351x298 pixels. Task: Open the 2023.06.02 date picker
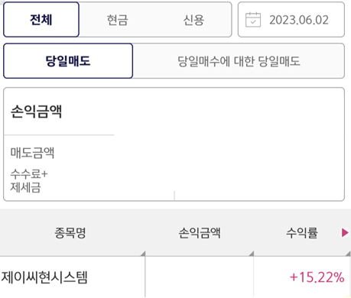tap(291, 20)
